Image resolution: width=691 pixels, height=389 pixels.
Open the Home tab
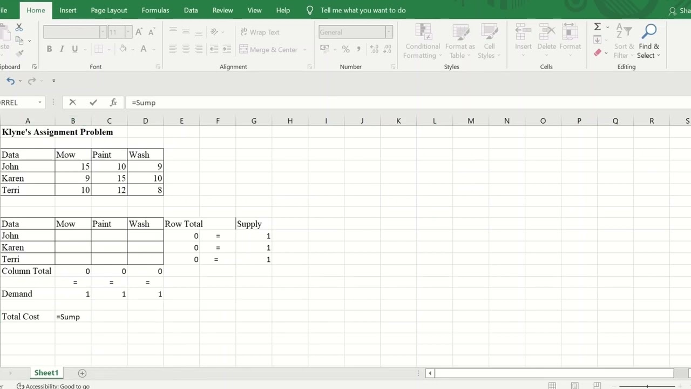pyautogui.click(x=36, y=10)
